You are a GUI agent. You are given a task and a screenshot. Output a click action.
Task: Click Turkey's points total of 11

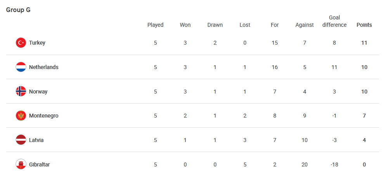click(x=364, y=43)
